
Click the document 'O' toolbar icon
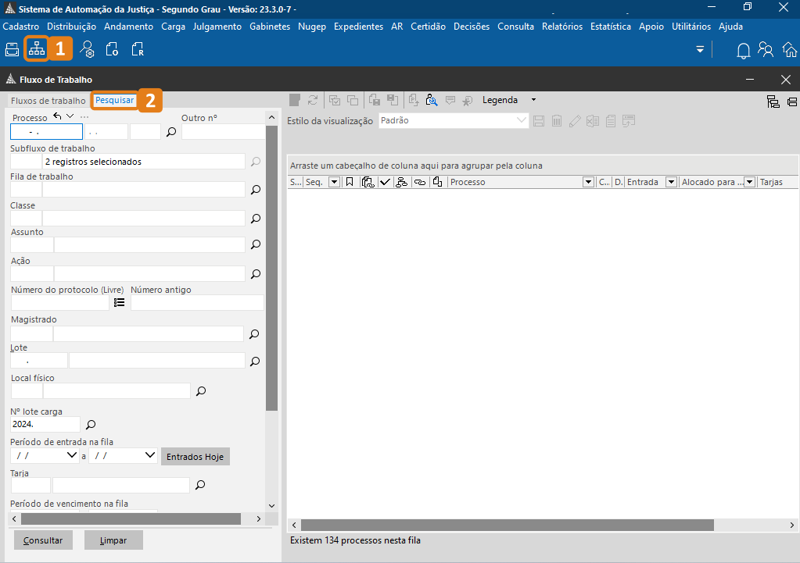click(x=112, y=49)
